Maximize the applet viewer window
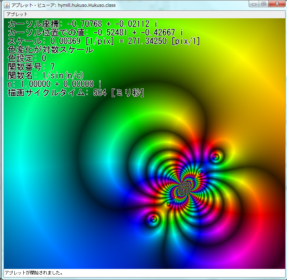This screenshot has height=280, width=287. (x=264, y=4)
